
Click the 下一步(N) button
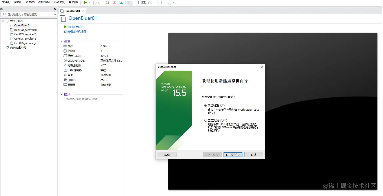[233, 155]
